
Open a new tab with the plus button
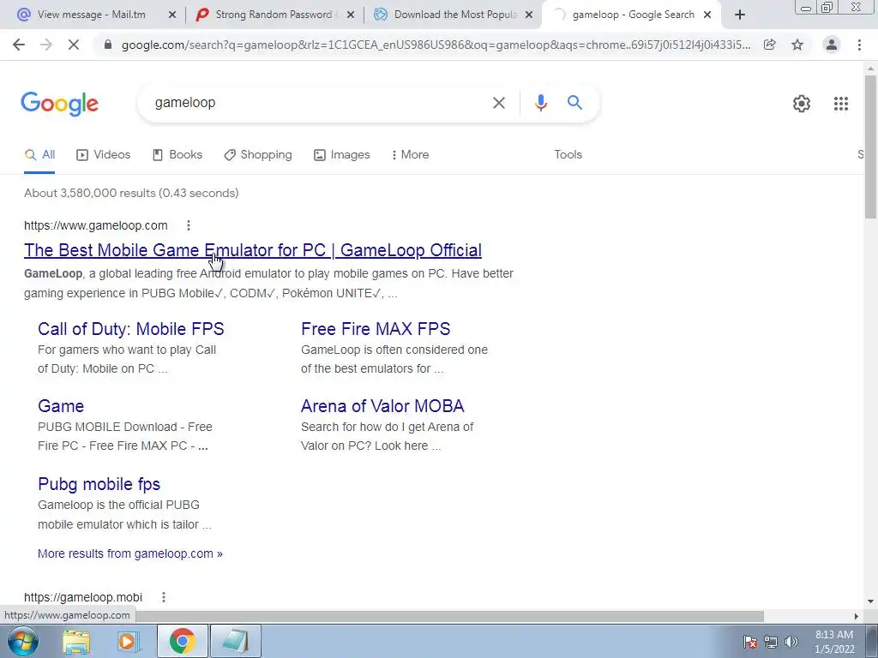(x=740, y=15)
